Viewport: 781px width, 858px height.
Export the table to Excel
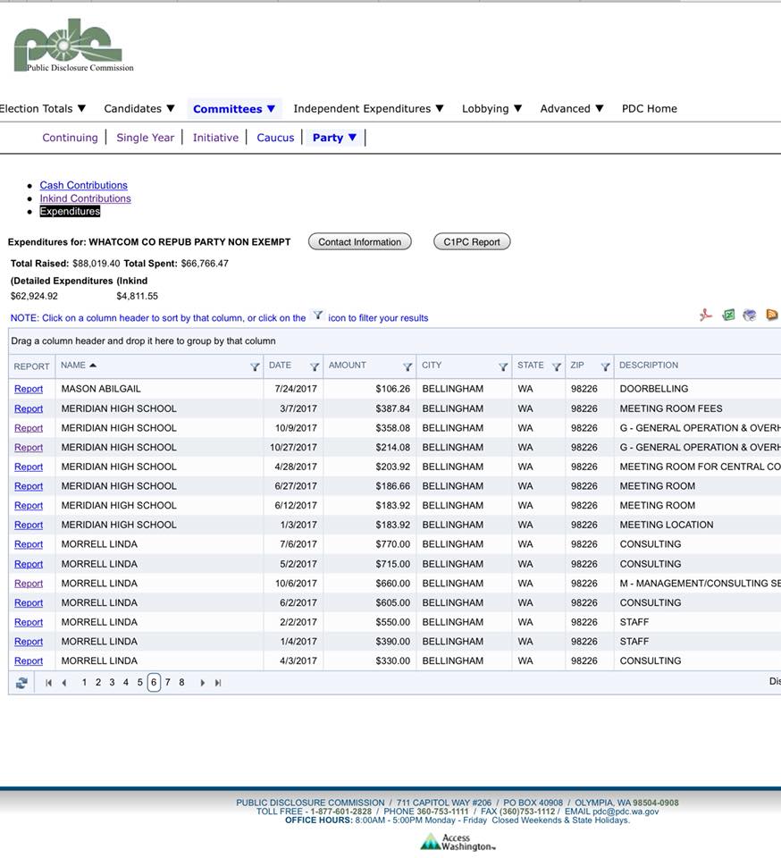[x=728, y=315]
